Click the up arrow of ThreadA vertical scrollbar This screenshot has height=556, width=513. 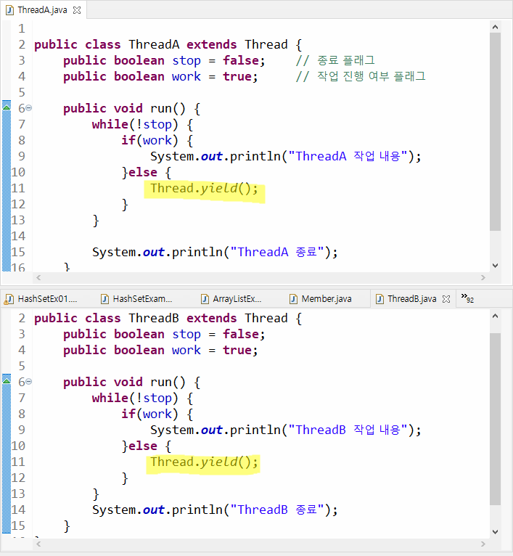click(x=496, y=27)
